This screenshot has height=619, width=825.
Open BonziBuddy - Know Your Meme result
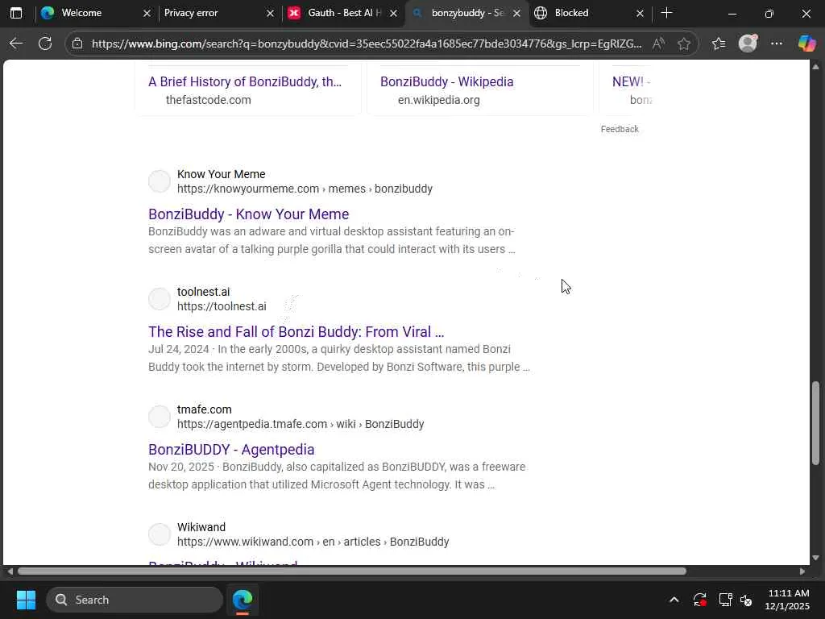248,214
